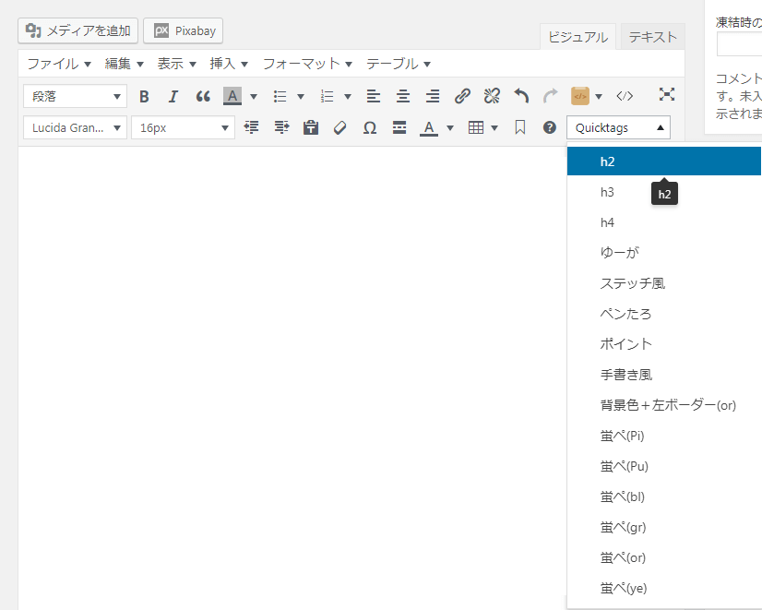Insert Read More tag icon
Image resolution: width=762 pixels, height=610 pixels.
coord(399,127)
